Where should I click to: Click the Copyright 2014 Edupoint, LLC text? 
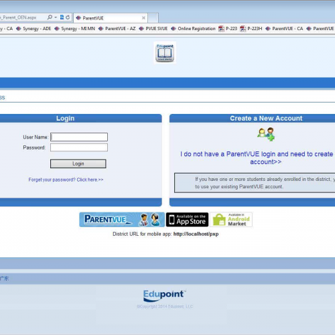pos(165,307)
